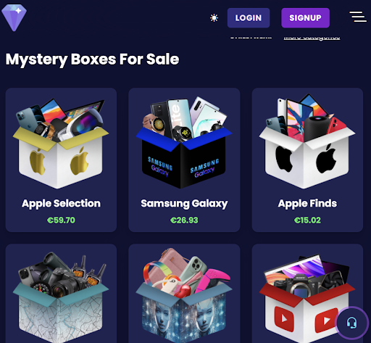This screenshot has height=343, width=371.
Task: Click the Apple Finds title
Action: coord(307,204)
